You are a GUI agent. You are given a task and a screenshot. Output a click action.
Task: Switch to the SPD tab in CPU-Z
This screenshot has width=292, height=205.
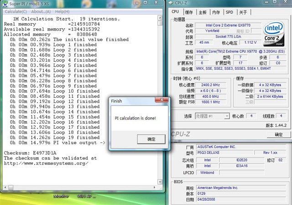(229, 12)
